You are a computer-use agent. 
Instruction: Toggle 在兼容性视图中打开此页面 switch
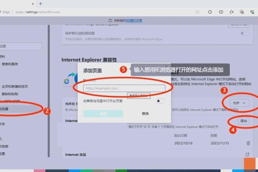tap(160, 101)
